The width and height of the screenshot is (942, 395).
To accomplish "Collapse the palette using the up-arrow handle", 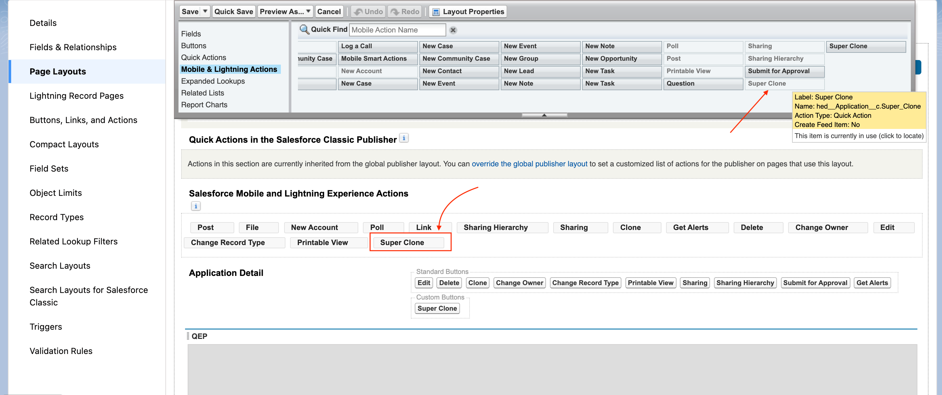I will [x=544, y=115].
